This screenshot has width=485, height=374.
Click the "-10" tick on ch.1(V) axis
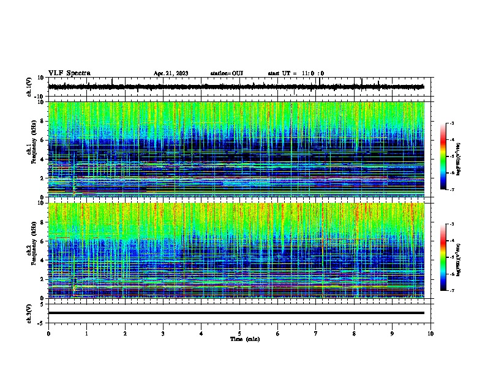pos(40,97)
